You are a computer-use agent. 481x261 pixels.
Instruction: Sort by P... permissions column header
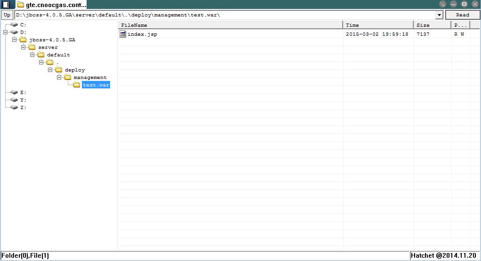460,25
